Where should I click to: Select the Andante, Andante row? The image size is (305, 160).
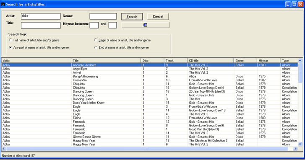(x=150, y=65)
